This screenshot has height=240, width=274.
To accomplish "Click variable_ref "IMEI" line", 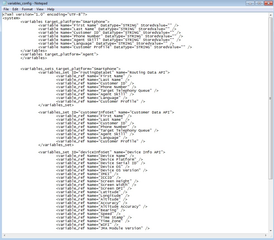I will [x=87, y=174].
